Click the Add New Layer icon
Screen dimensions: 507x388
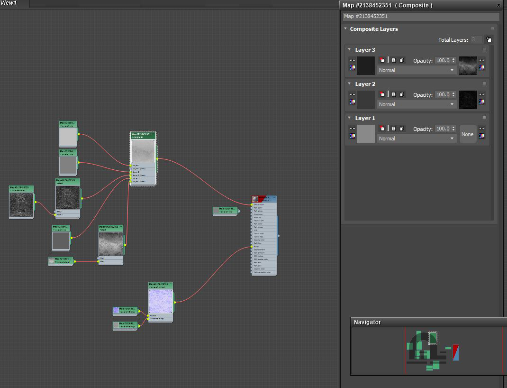point(489,40)
